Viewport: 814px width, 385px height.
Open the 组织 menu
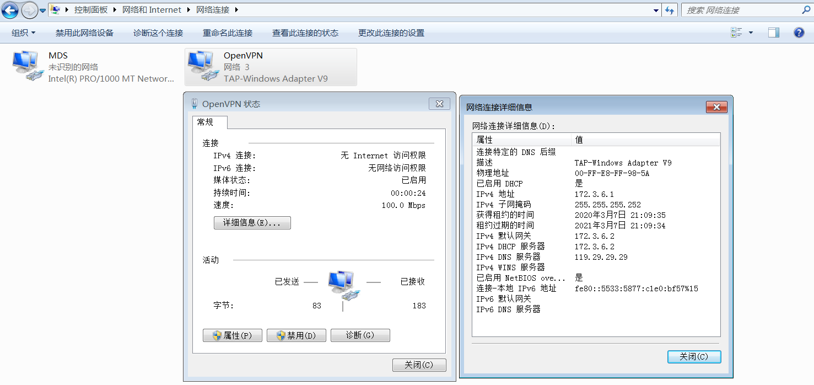[x=24, y=33]
